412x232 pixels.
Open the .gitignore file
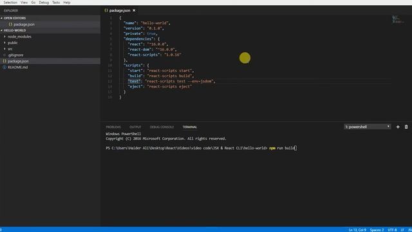tap(50, 55)
